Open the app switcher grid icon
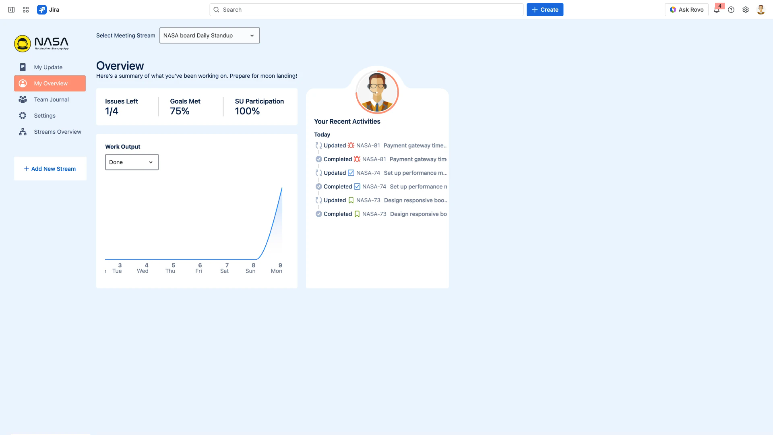This screenshot has height=435, width=773. pos(25,9)
